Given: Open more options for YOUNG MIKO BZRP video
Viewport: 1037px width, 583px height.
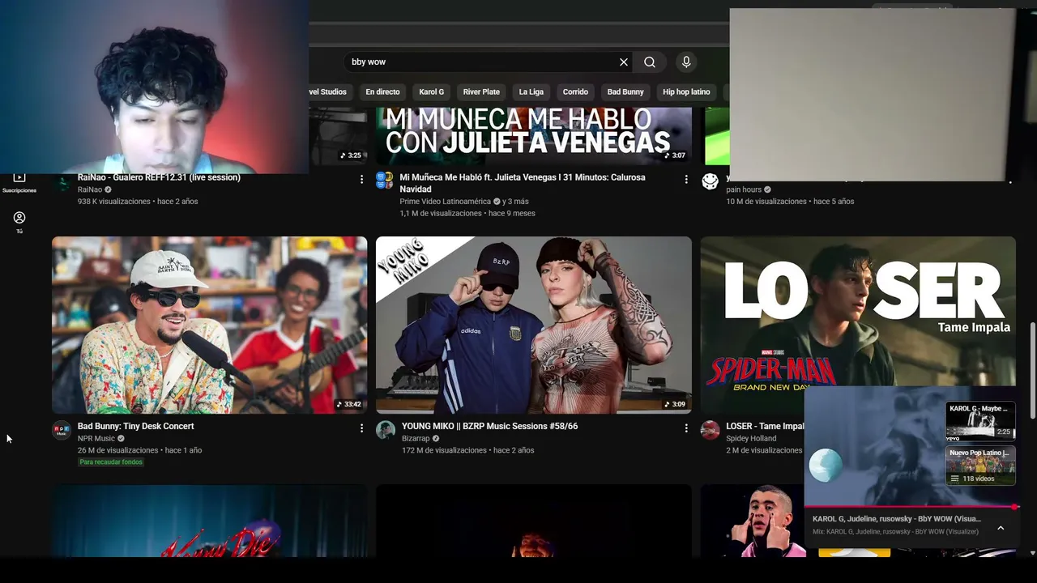Looking at the screenshot, I should [686, 428].
